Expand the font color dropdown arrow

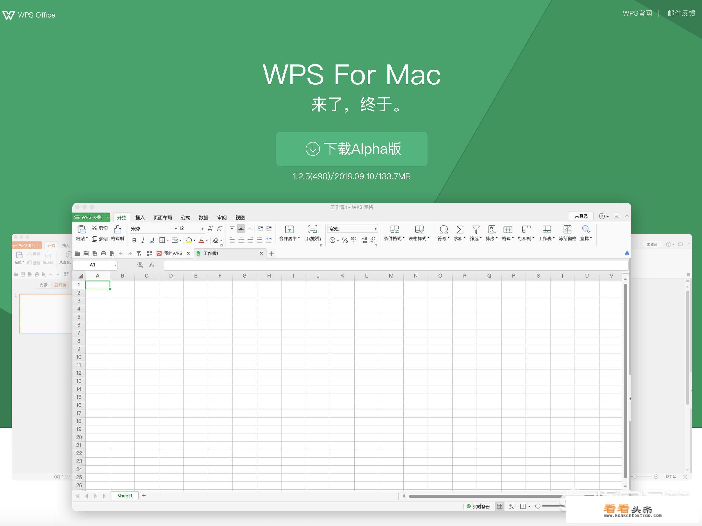pyautogui.click(x=207, y=240)
